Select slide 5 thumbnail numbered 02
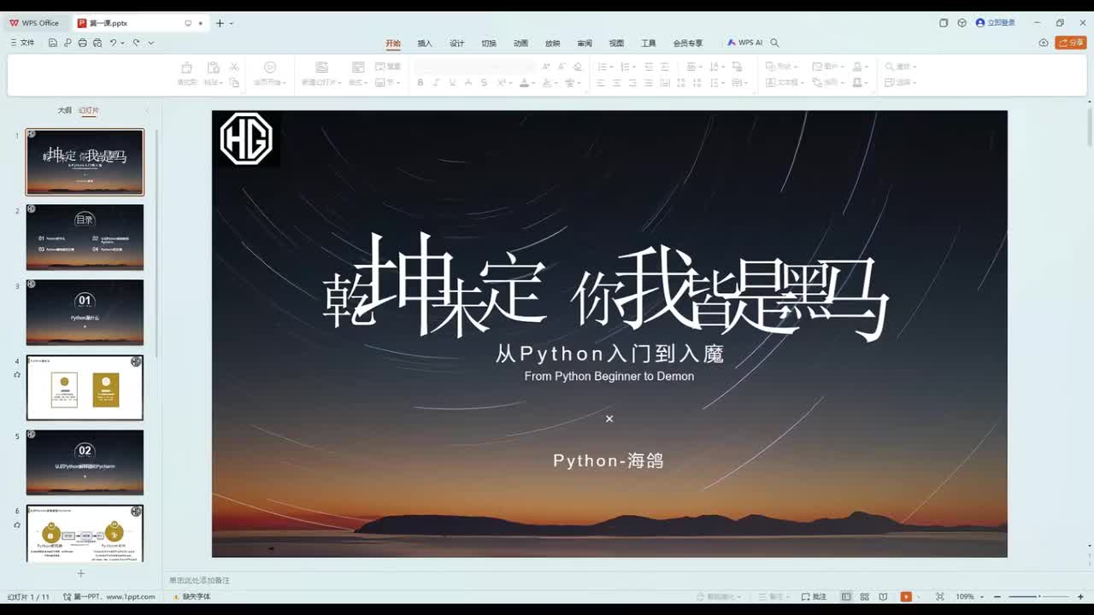Image resolution: width=1094 pixels, height=615 pixels. [85, 463]
